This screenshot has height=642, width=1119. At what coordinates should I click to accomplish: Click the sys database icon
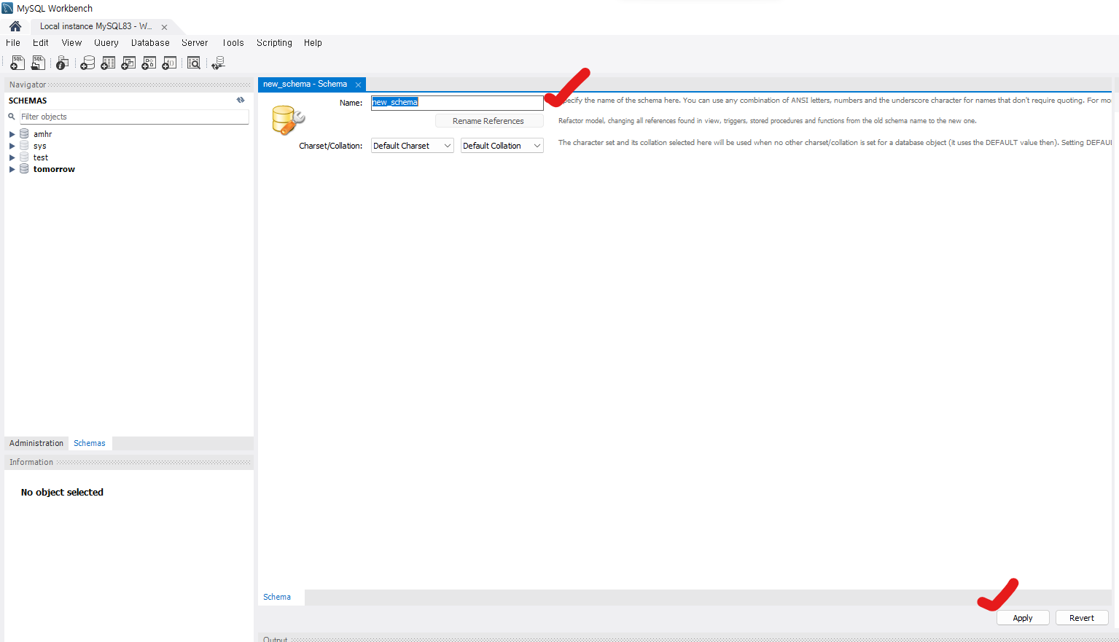(24, 146)
